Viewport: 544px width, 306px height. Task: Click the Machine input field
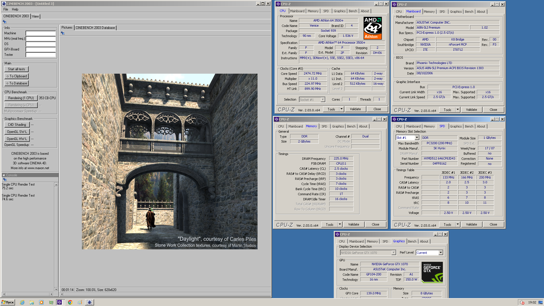point(41,33)
